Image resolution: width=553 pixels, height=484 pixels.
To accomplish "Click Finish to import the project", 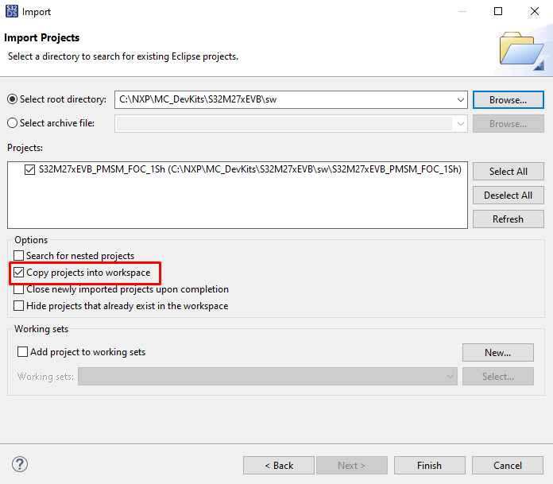I will pyautogui.click(x=429, y=465).
